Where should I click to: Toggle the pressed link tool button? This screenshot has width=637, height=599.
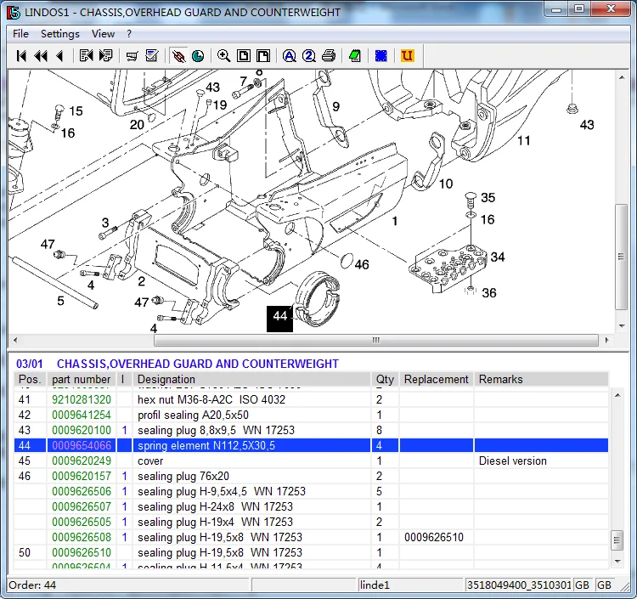pyautogui.click(x=178, y=56)
